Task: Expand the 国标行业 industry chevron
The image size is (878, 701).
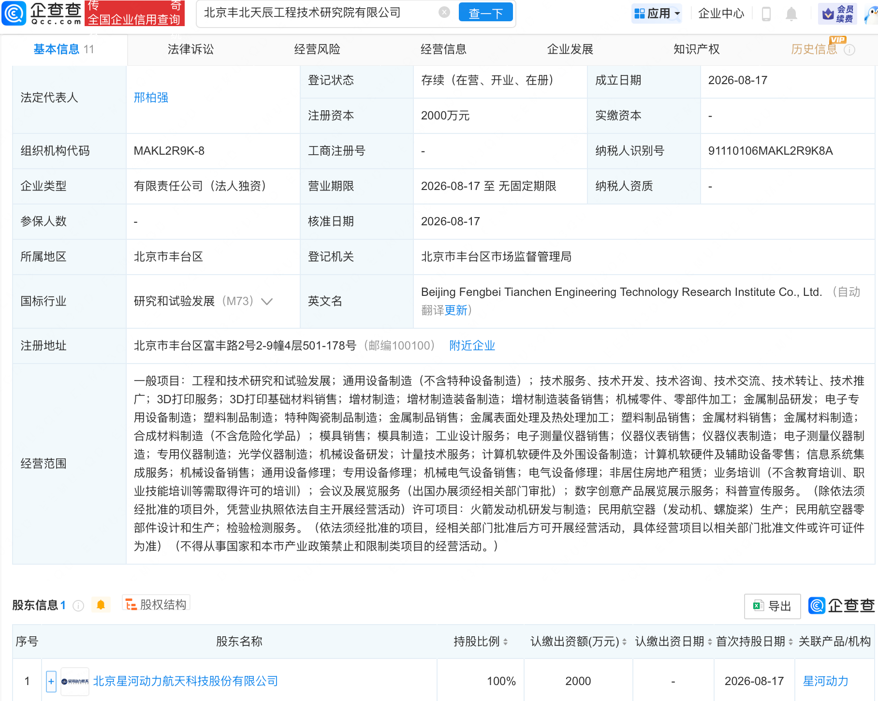Action: 267,302
